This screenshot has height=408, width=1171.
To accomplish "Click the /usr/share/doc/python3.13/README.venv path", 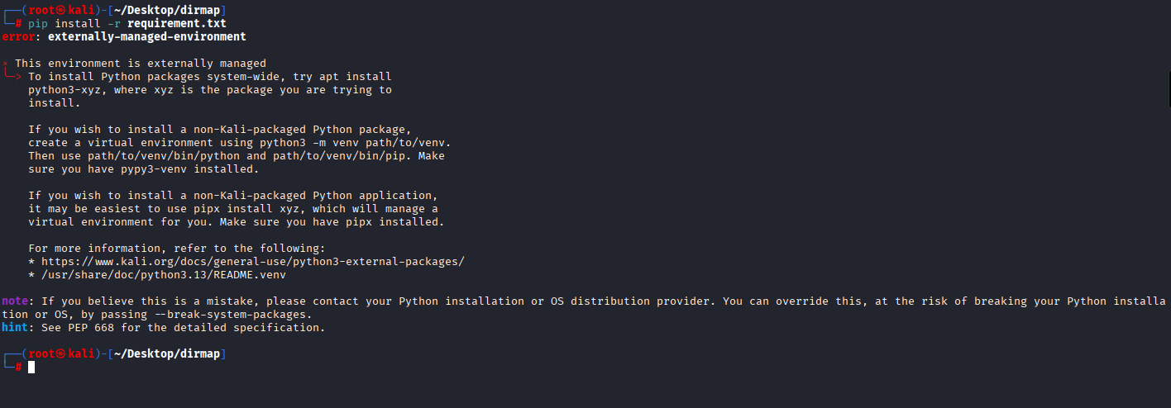I will 164,275.
